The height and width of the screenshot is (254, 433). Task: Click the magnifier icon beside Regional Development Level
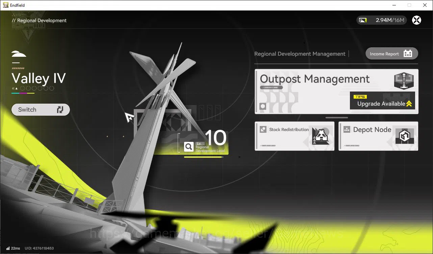(189, 147)
